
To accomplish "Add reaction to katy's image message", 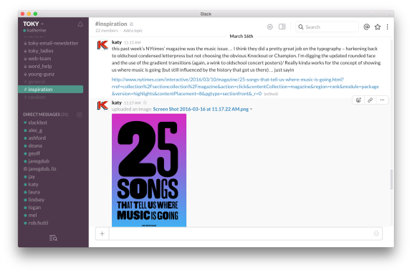I will click(358, 100).
